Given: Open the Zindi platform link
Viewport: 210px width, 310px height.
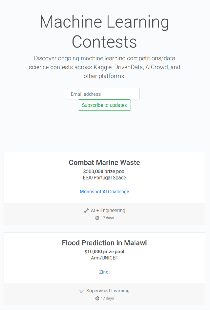Looking at the screenshot, I should coord(104,272).
